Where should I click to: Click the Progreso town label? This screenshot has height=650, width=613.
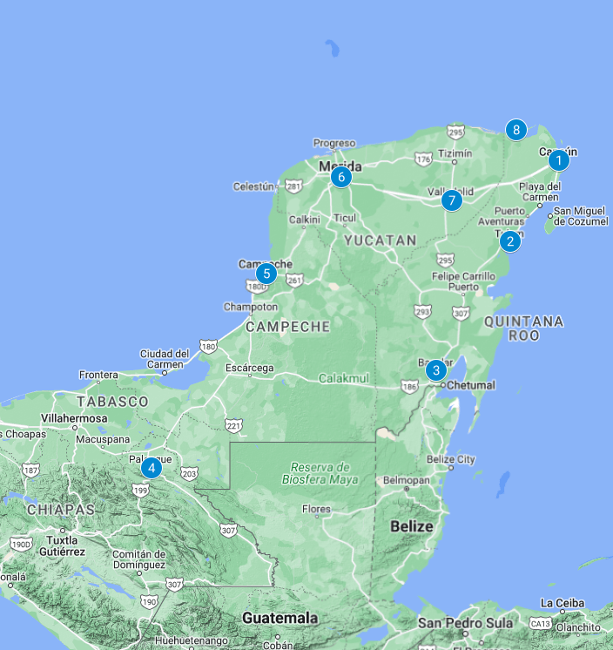tap(334, 143)
